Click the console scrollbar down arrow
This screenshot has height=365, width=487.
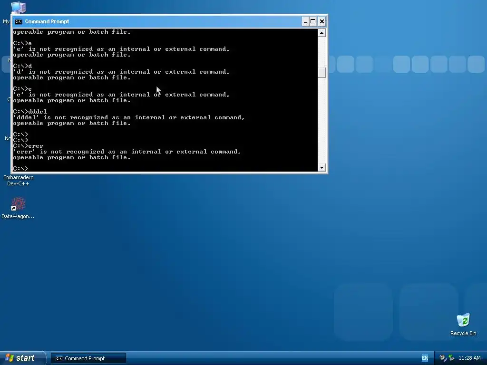coord(322,168)
